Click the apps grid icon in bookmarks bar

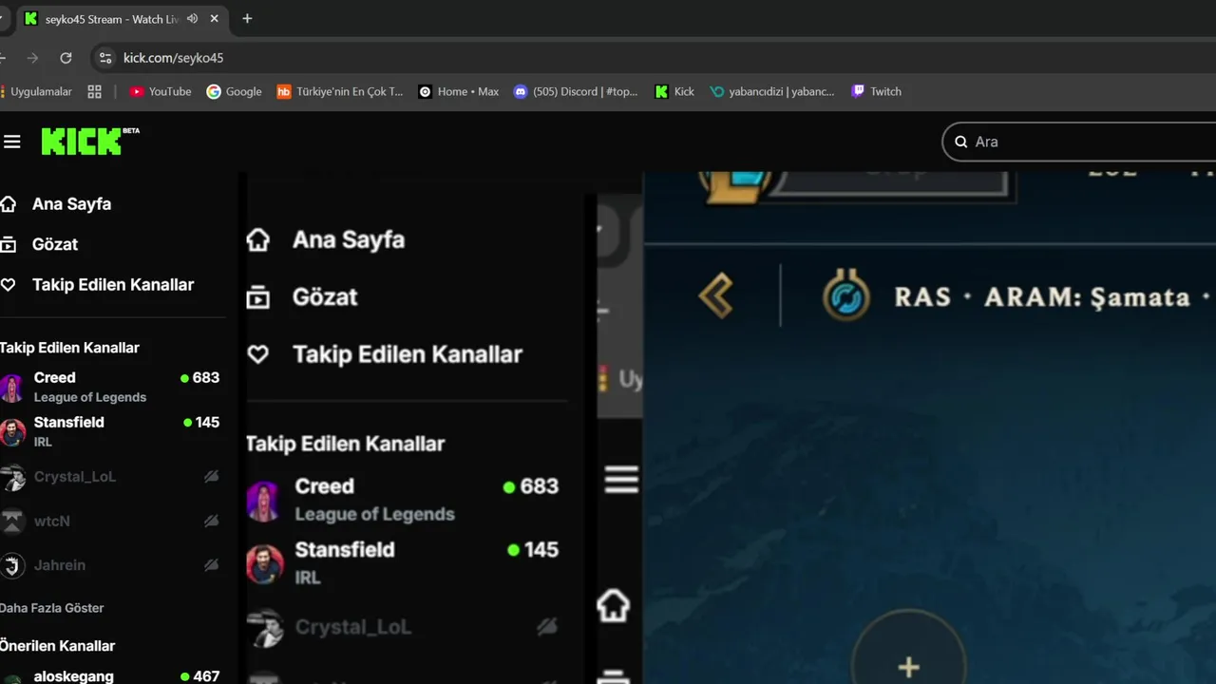(94, 92)
